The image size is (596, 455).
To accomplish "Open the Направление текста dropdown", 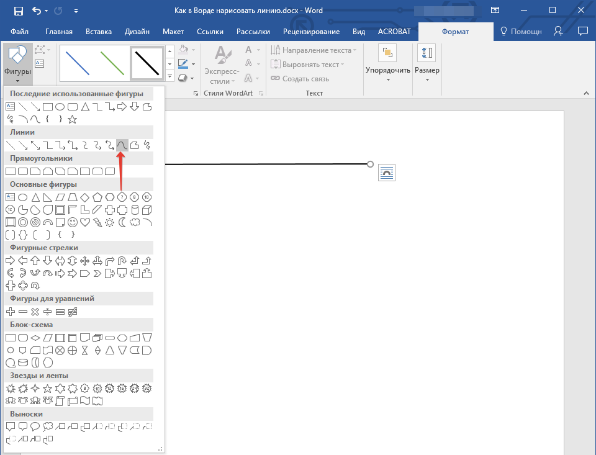I will coord(314,50).
